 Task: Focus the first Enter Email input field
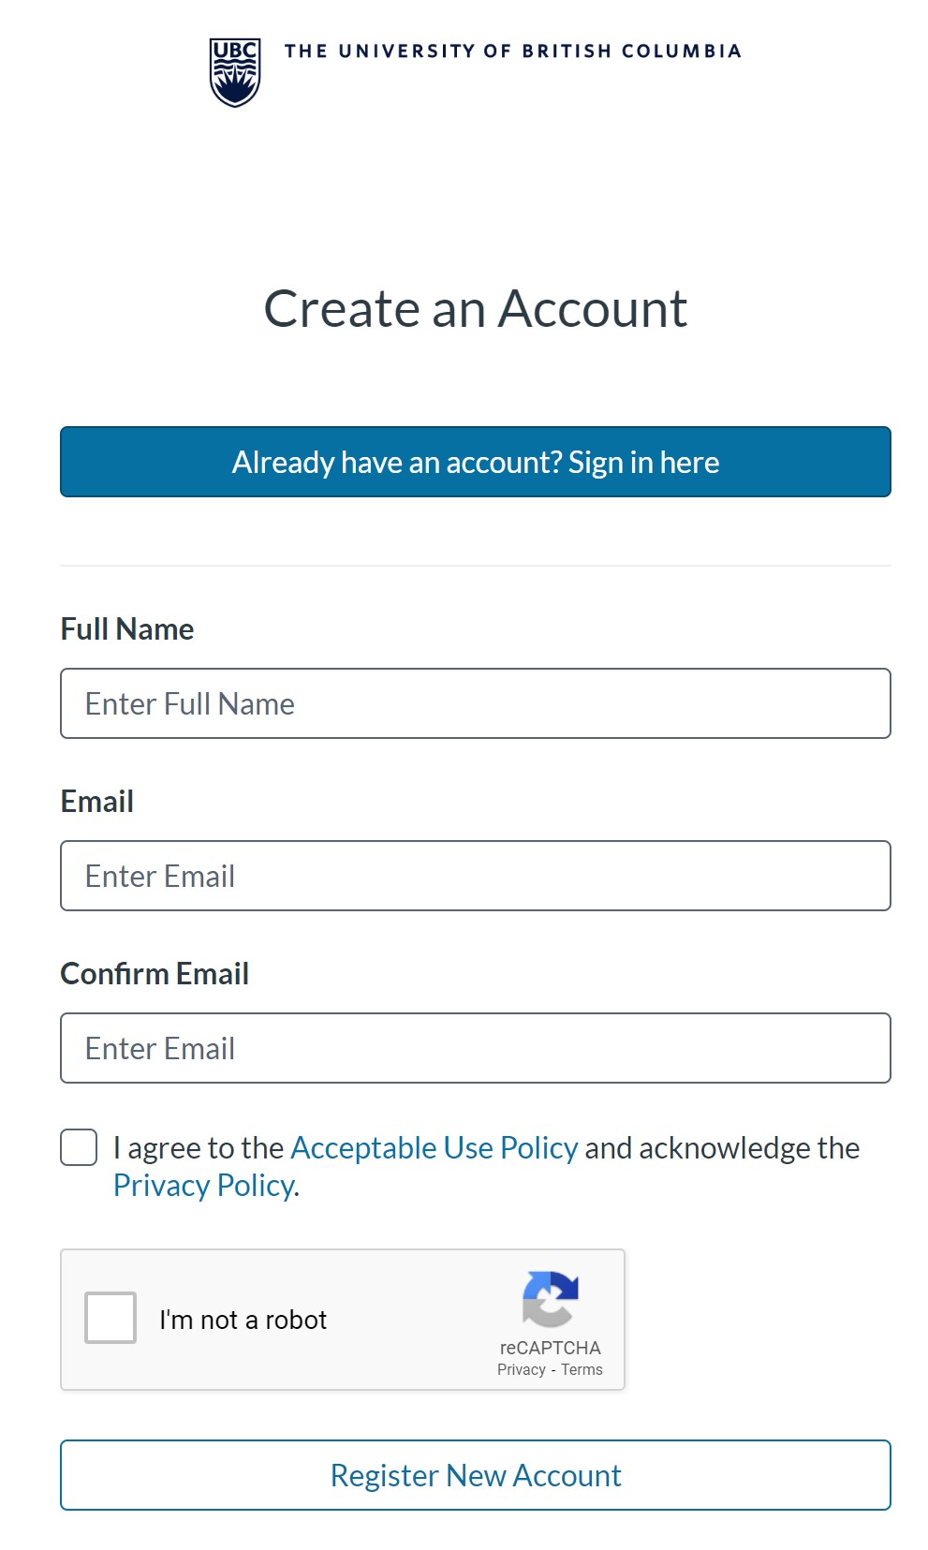click(475, 876)
